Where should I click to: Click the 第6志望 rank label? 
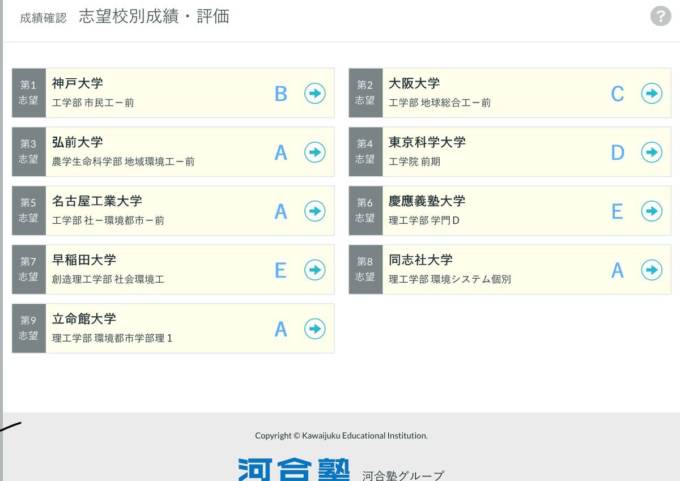pyautogui.click(x=365, y=211)
